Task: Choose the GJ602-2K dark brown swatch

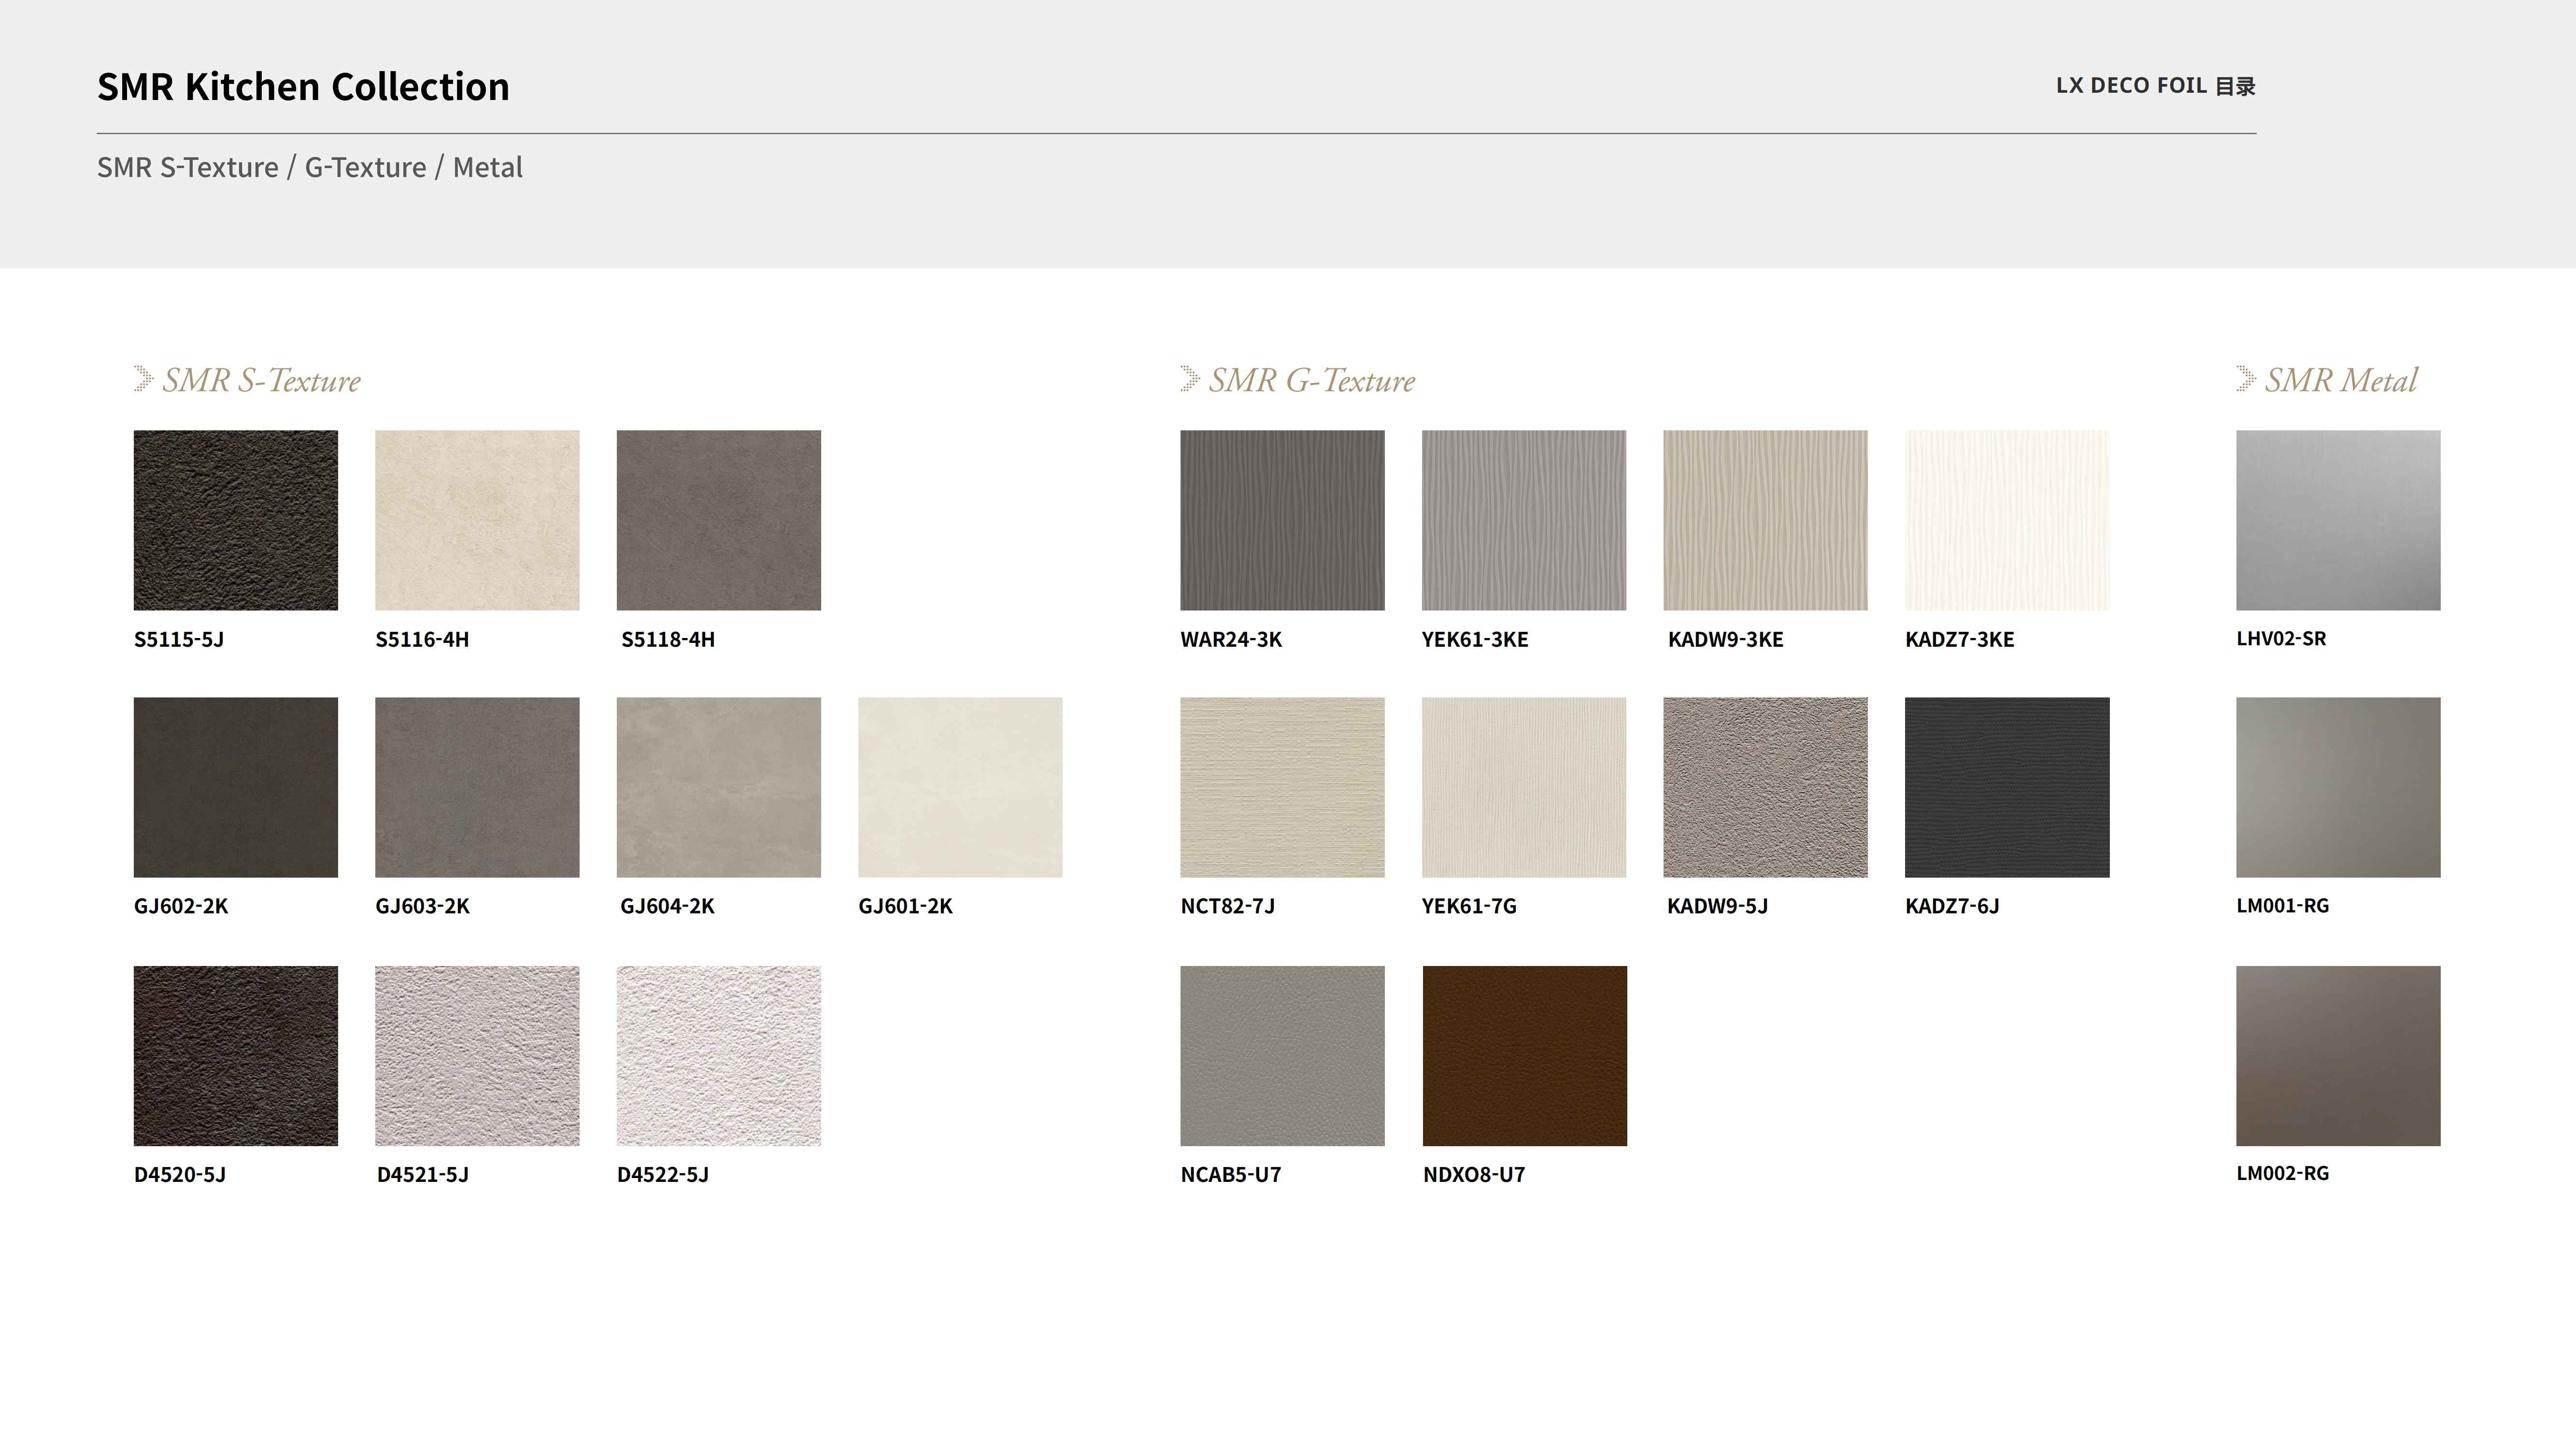Action: coord(236,787)
